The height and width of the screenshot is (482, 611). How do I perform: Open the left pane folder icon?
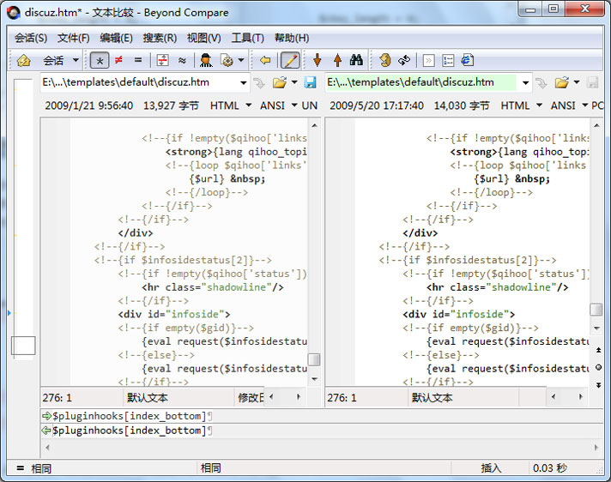pos(280,82)
